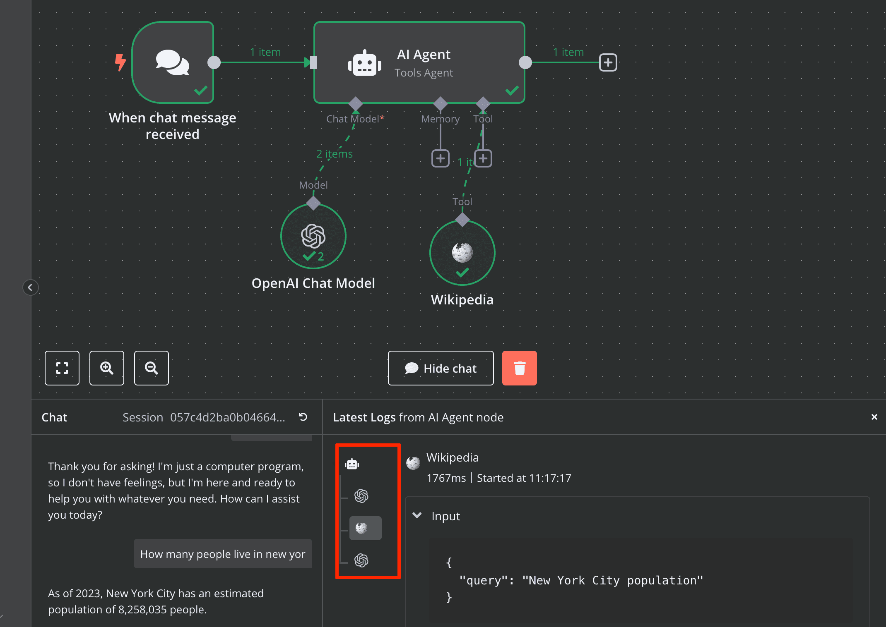This screenshot has width=886, height=627.
Task: Click the AI Agent output connector
Action: point(525,62)
